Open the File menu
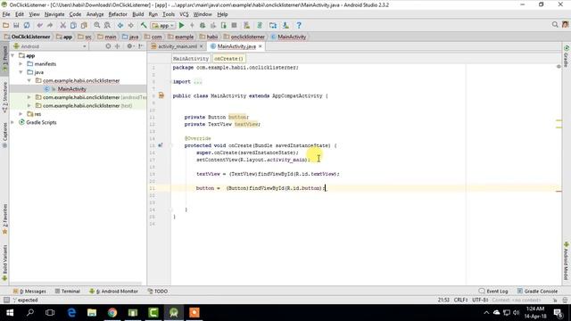The width and height of the screenshot is (571, 321). pyautogui.click(x=6, y=14)
